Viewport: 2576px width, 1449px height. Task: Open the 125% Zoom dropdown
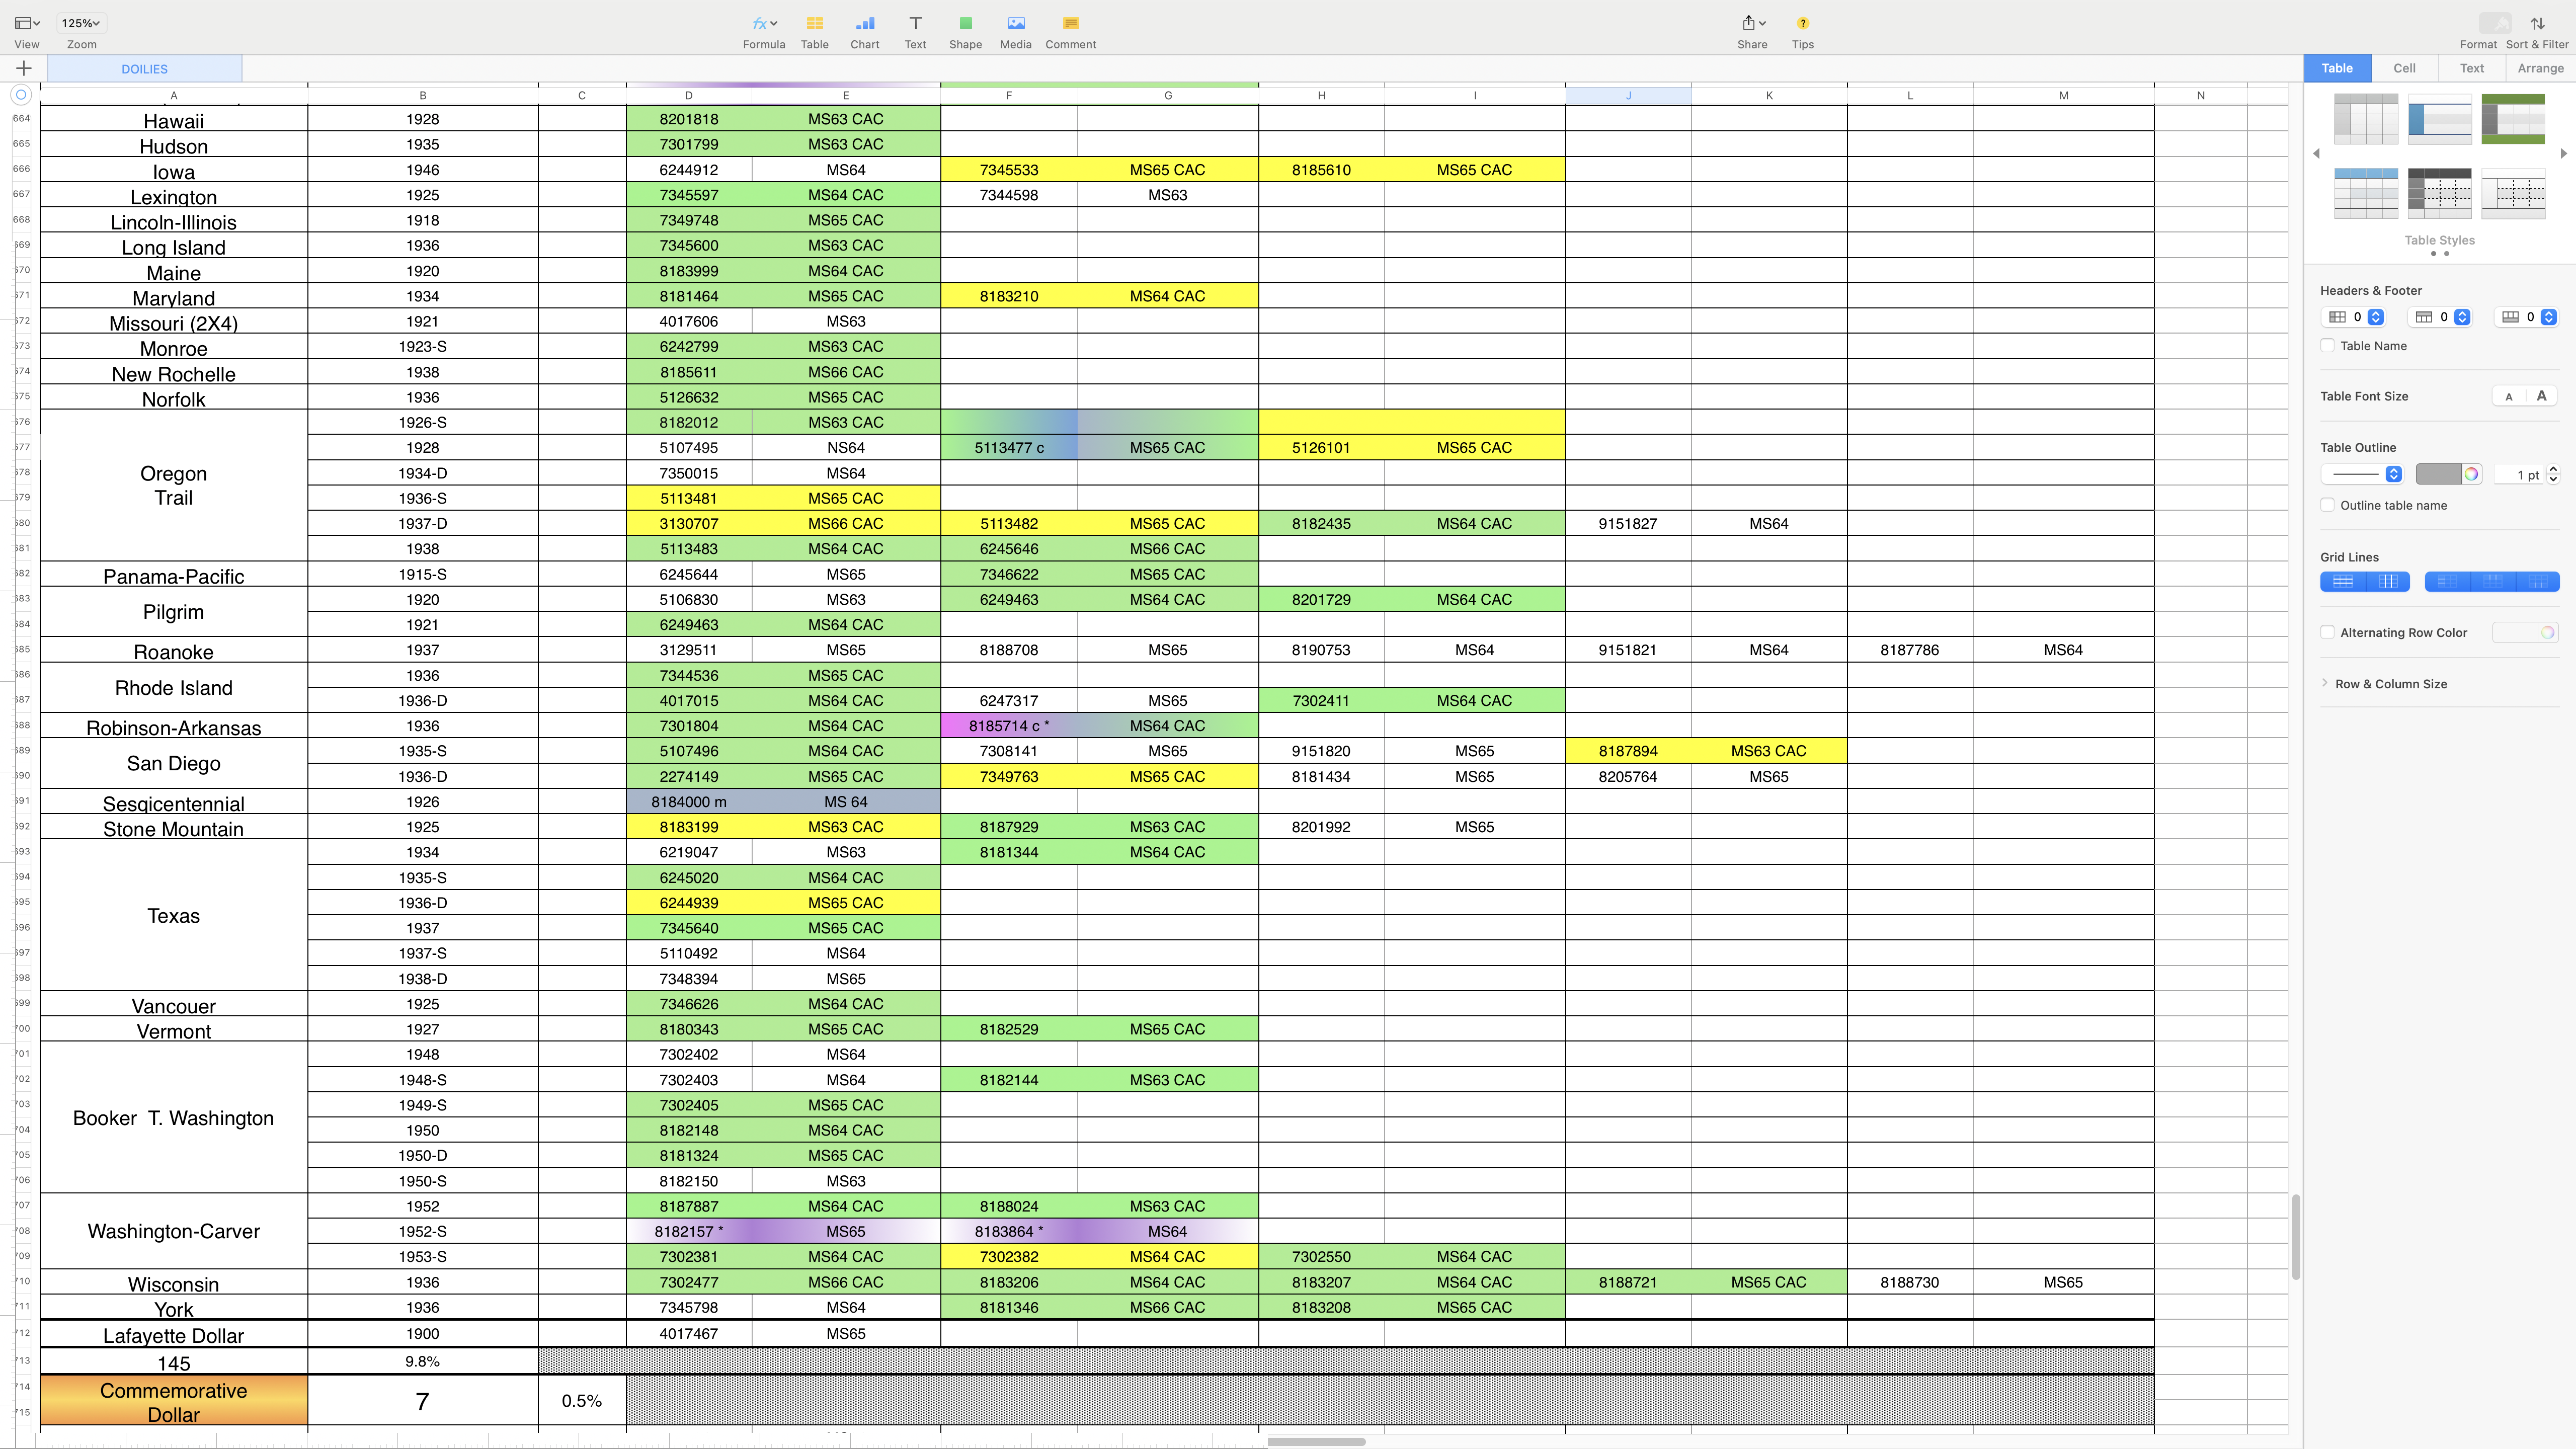81,23
